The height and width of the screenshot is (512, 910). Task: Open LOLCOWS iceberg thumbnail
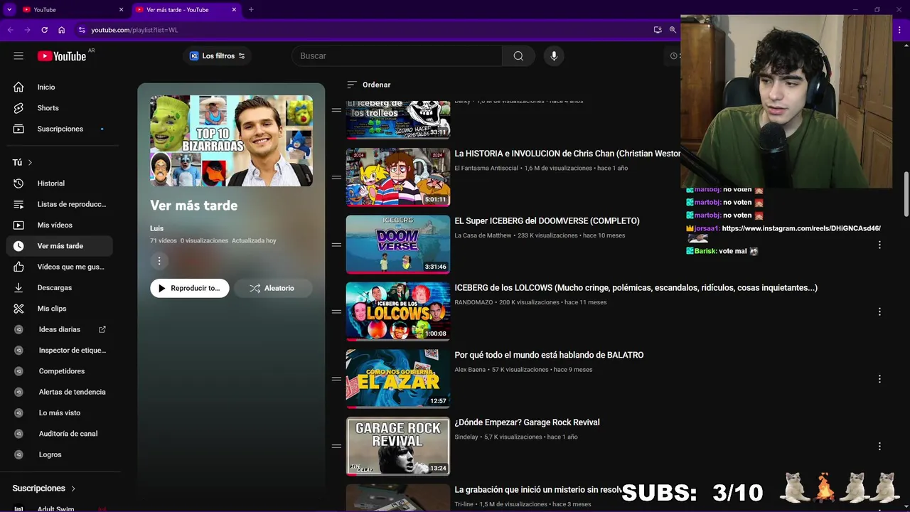398,311
